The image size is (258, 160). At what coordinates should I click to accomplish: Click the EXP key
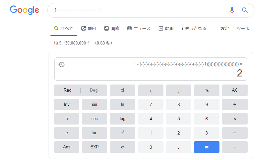(x=95, y=147)
